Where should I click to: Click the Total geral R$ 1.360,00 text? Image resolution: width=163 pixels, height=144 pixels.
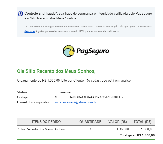pos(137,135)
